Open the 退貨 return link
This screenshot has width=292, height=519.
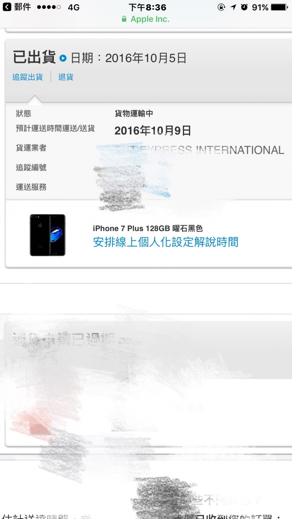pos(66,77)
